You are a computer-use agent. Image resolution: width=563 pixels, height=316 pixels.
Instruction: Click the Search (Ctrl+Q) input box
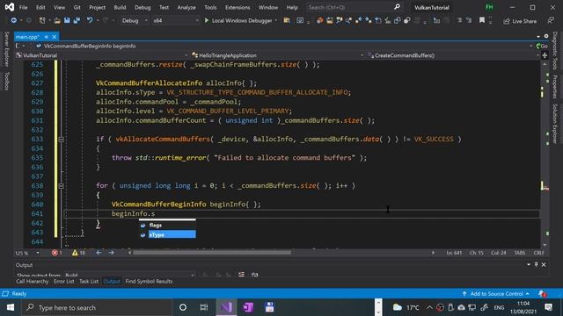pos(350,7)
